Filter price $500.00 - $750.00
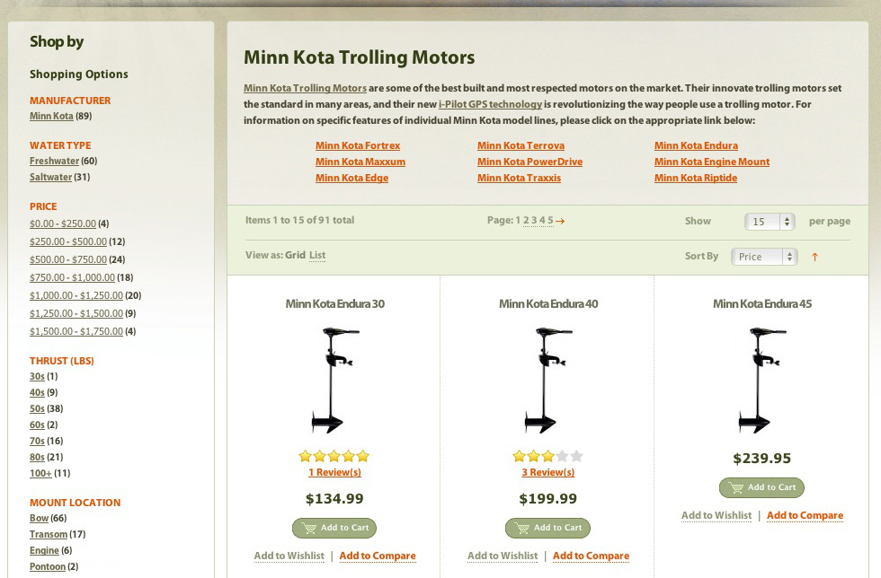The height and width of the screenshot is (578, 881). (x=68, y=259)
